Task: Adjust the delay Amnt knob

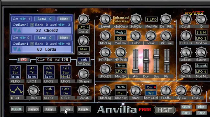Action: coord(136,91)
